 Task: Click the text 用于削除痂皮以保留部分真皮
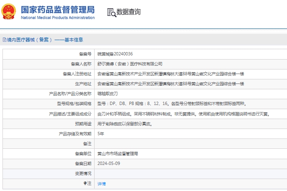tap(125, 124)
